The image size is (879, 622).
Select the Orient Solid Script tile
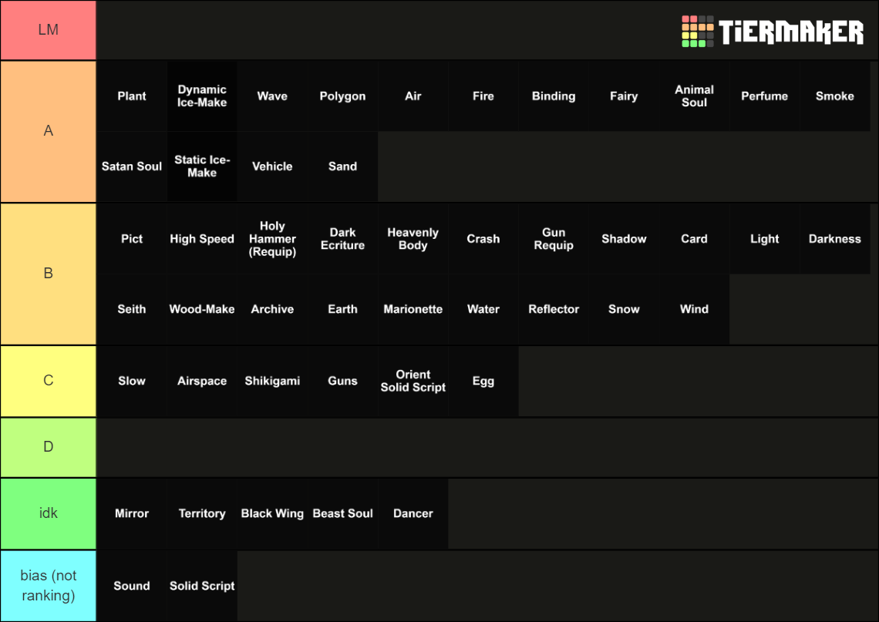[x=413, y=381]
